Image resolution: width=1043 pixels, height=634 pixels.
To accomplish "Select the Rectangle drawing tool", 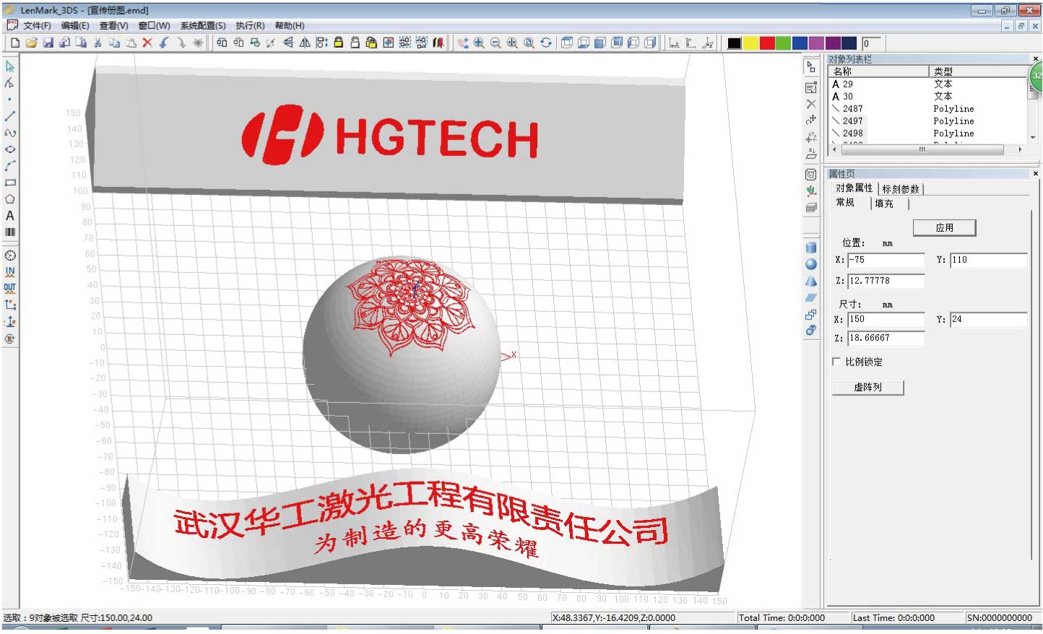I will (x=10, y=183).
